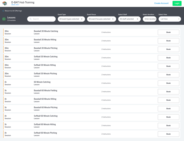Book Softball 60 Minute Pitching lesson
The height and width of the screenshot is (141, 184).
pos(168,134)
